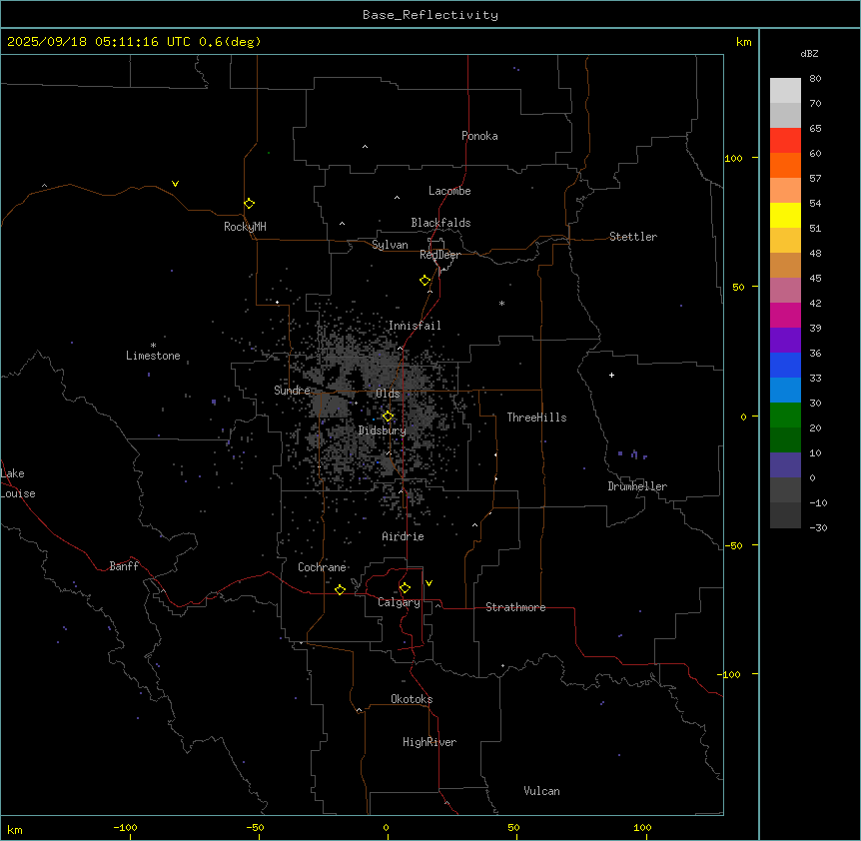861x841 pixels.
Task: Click the yellow diamond marker under Cochrane
Action: pos(340,590)
